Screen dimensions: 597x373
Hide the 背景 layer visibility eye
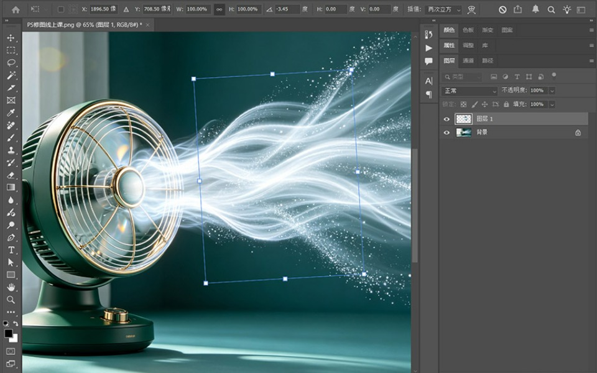pos(447,132)
